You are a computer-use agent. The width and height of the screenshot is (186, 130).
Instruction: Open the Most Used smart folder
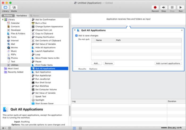pyautogui.click(x=13, y=68)
